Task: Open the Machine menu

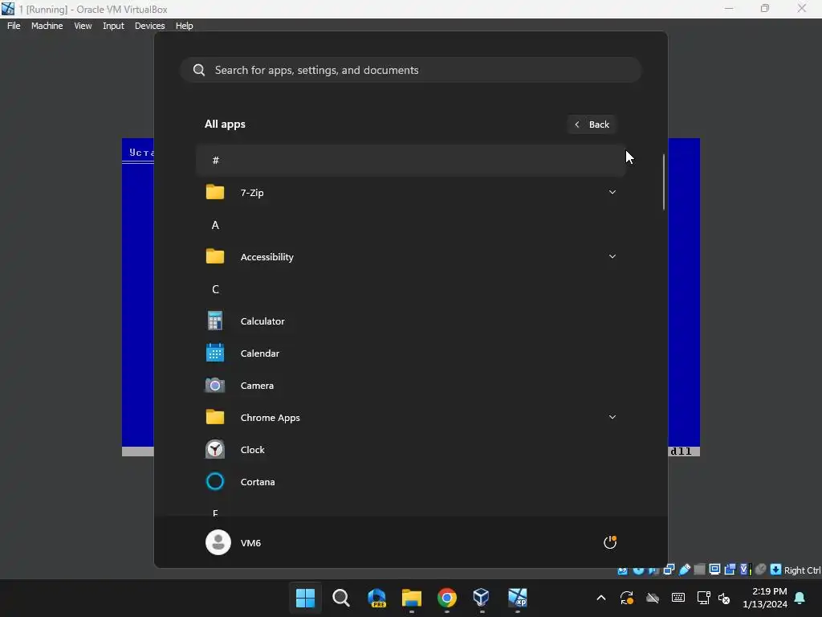Action: click(47, 26)
